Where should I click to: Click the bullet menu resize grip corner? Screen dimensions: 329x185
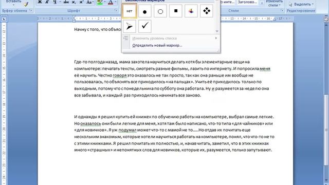pyautogui.click(x=218, y=51)
